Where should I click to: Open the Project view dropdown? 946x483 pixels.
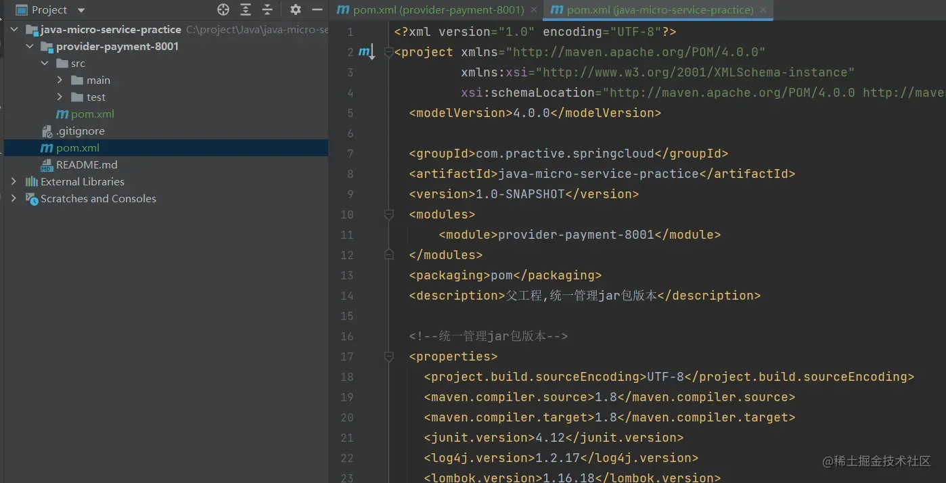coord(81,10)
